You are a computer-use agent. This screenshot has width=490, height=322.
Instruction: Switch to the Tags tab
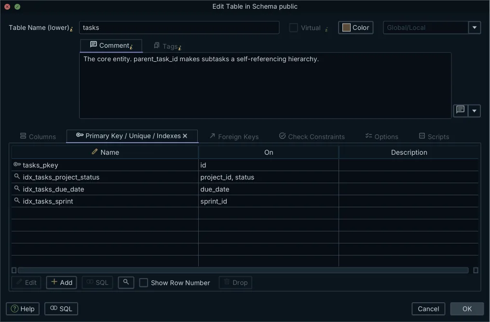click(167, 46)
